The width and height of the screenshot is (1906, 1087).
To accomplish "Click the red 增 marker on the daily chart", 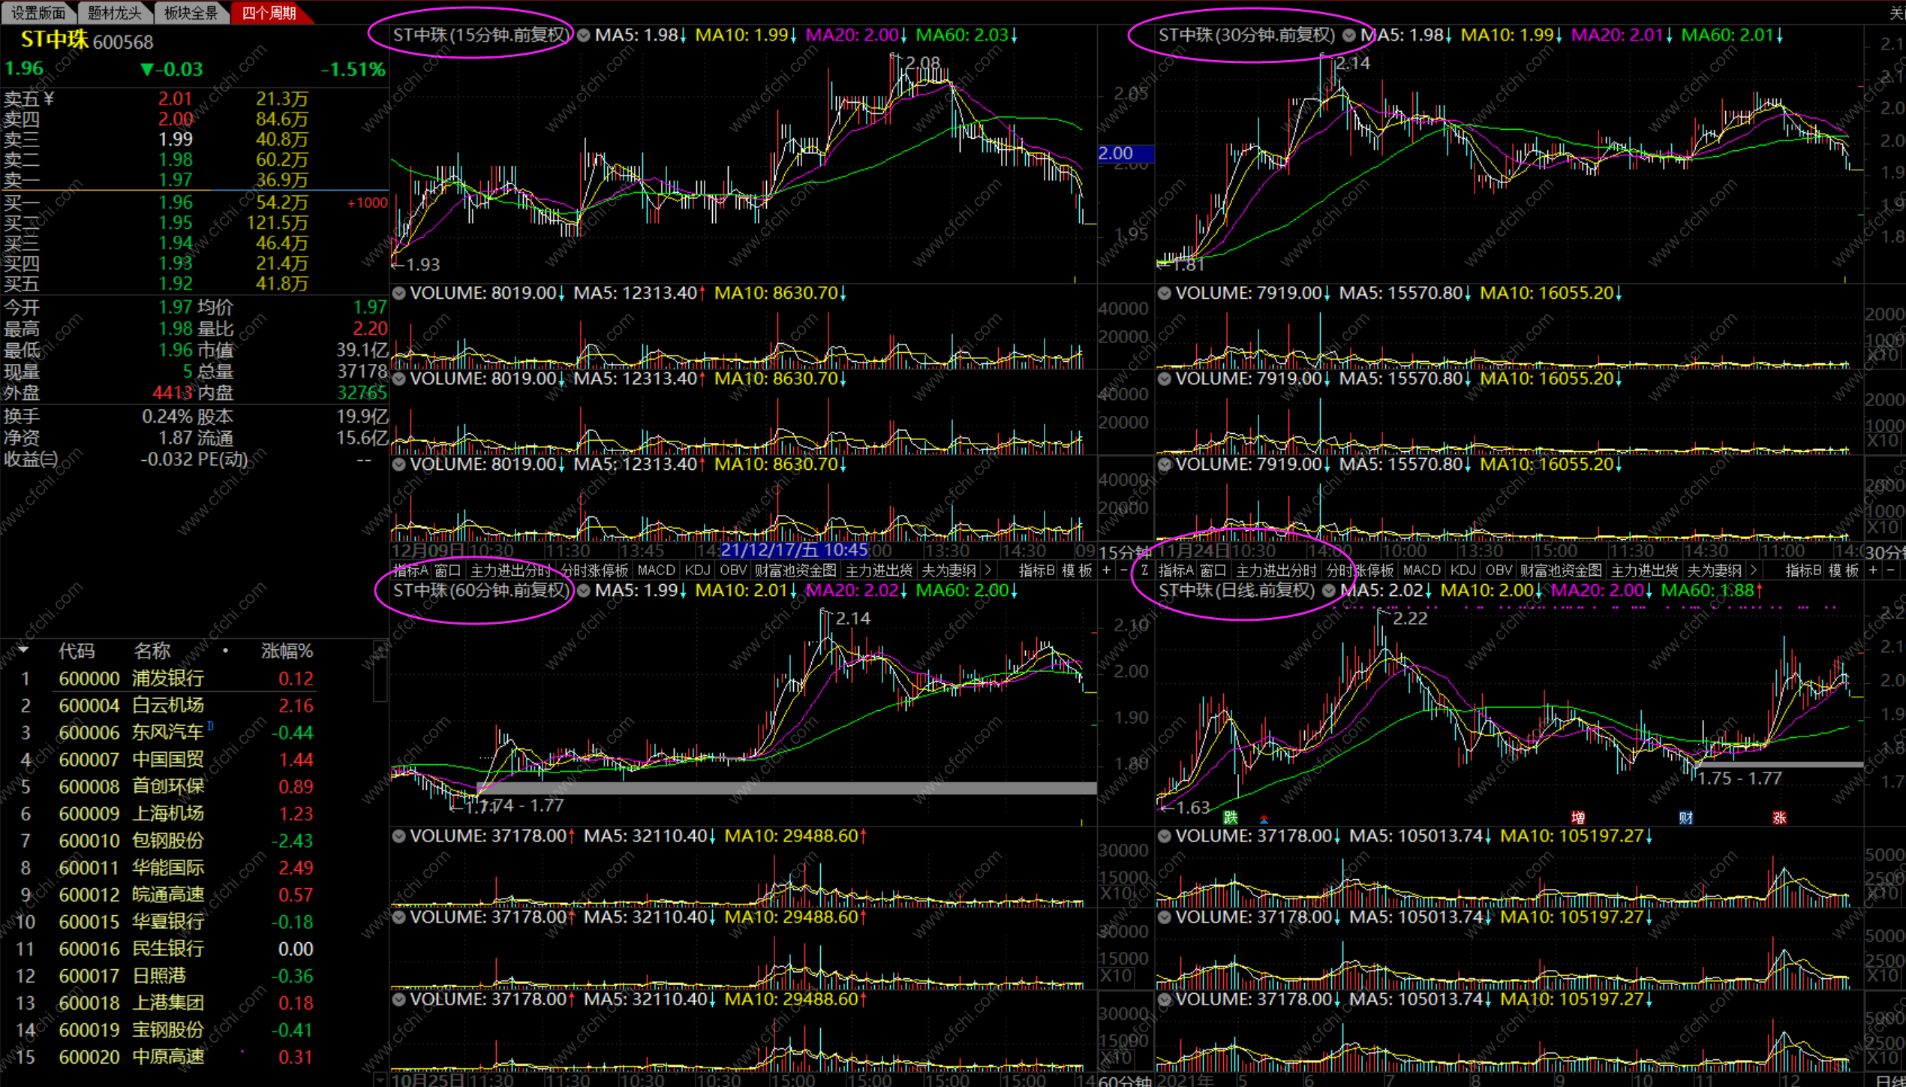I will (1578, 818).
